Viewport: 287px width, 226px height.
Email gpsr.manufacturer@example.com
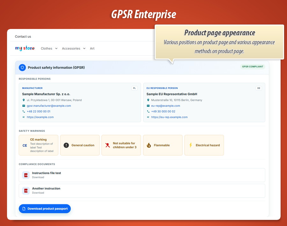(x=49, y=106)
